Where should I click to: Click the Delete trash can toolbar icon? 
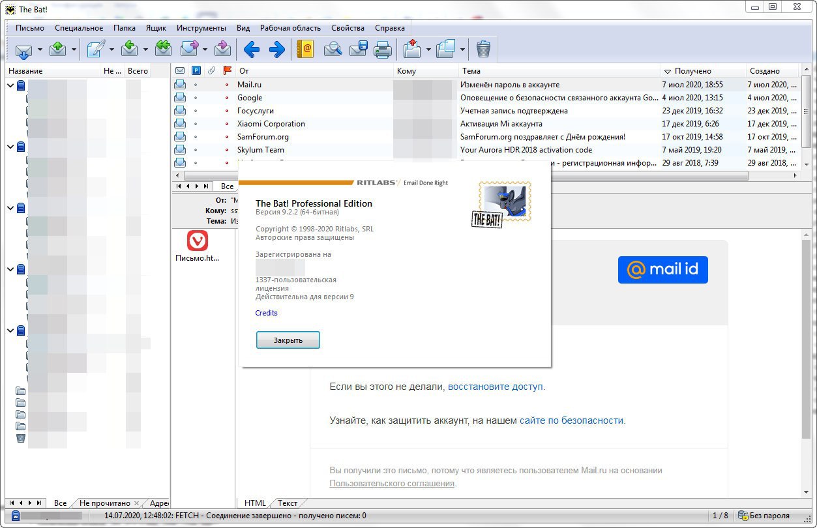tap(483, 50)
